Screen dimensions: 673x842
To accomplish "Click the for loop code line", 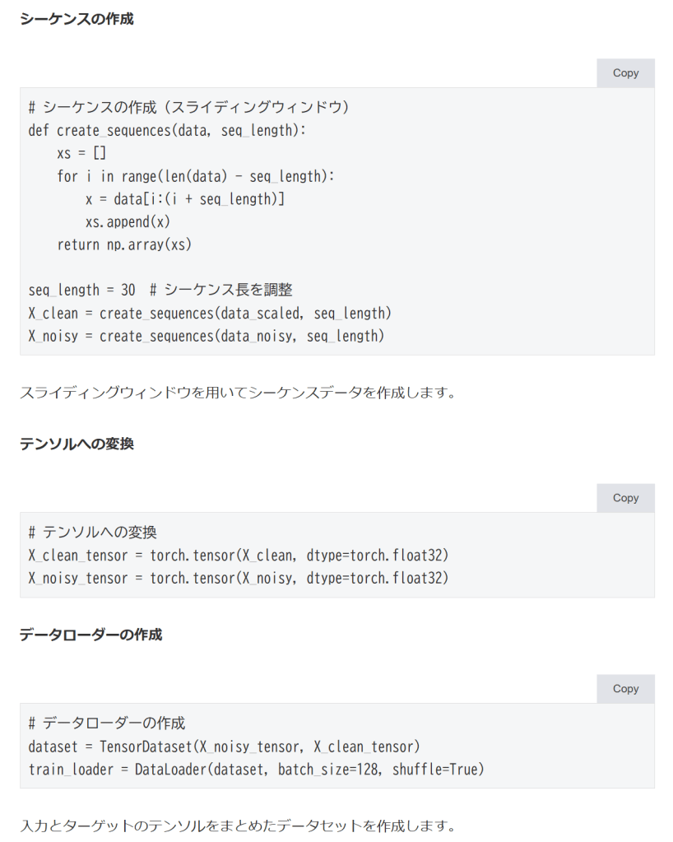I will click(196, 176).
